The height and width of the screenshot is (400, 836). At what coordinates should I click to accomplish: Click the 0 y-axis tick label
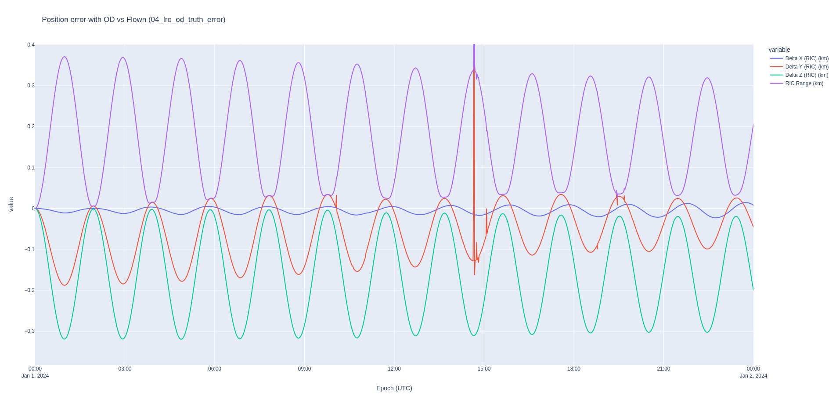pos(33,209)
